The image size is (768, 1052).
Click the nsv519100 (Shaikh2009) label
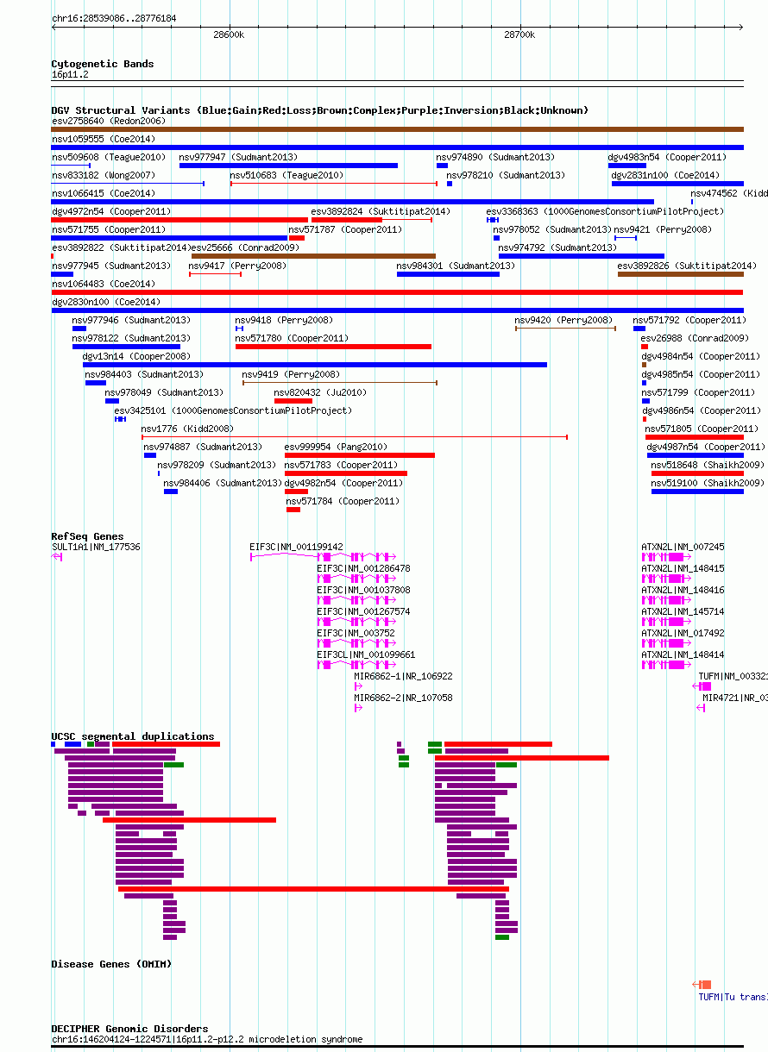[x=708, y=483]
